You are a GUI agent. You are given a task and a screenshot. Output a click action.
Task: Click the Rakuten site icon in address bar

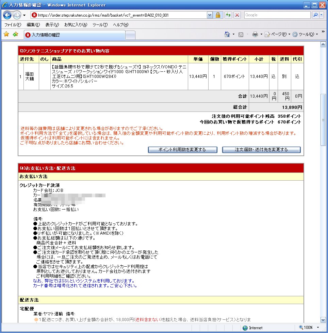point(34,15)
